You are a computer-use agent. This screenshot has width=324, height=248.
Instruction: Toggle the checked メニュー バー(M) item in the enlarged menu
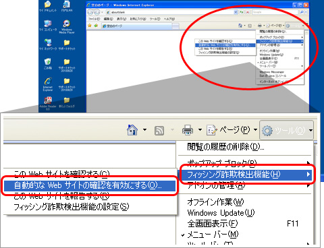tap(245, 235)
